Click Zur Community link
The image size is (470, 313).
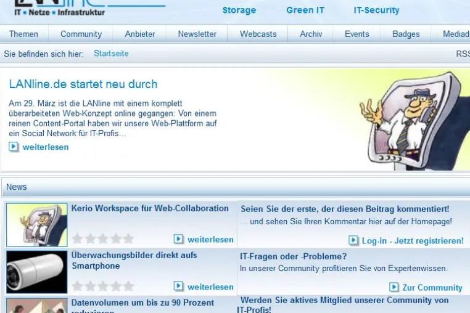point(432,288)
